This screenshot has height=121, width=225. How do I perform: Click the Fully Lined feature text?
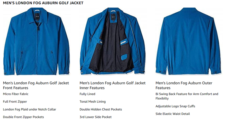coord(87,94)
